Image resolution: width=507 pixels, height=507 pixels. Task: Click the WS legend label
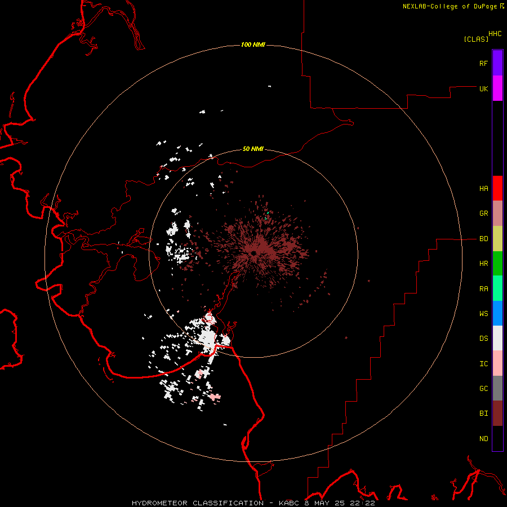[483, 314]
